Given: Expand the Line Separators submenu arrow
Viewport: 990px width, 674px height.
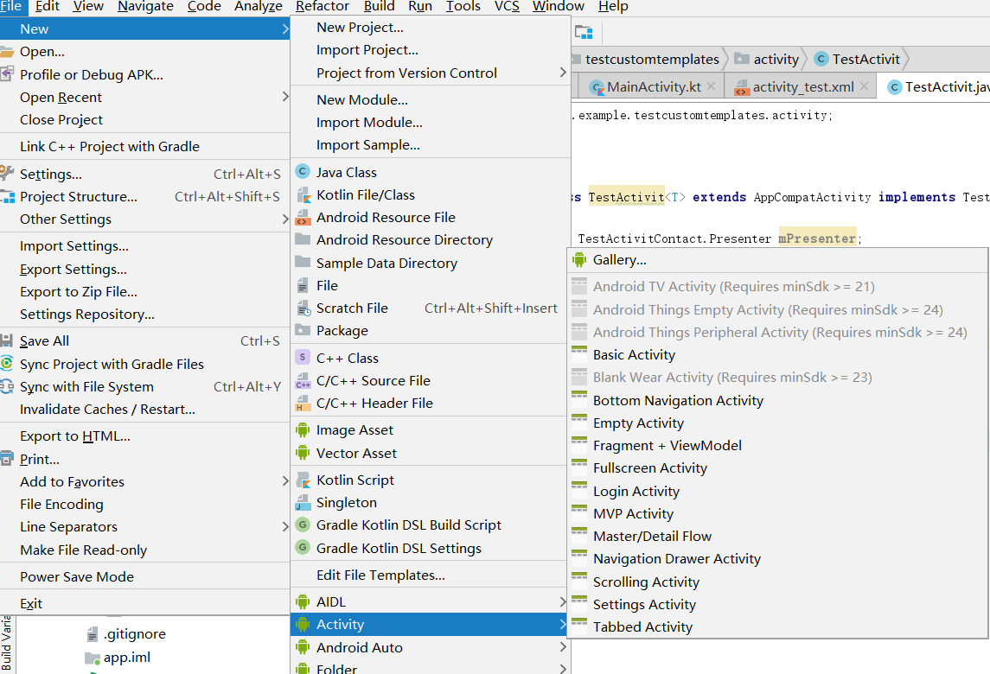Looking at the screenshot, I should [284, 526].
